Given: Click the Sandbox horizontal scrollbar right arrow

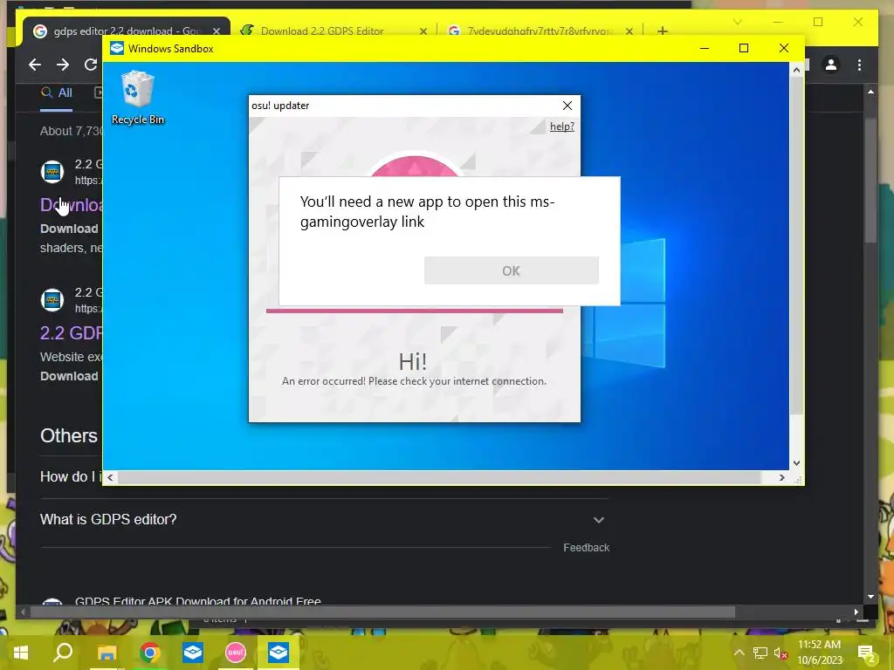Looking at the screenshot, I should [x=781, y=477].
